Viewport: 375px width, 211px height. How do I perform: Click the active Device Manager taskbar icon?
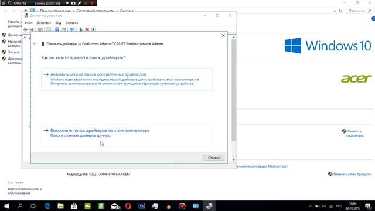(x=209, y=206)
